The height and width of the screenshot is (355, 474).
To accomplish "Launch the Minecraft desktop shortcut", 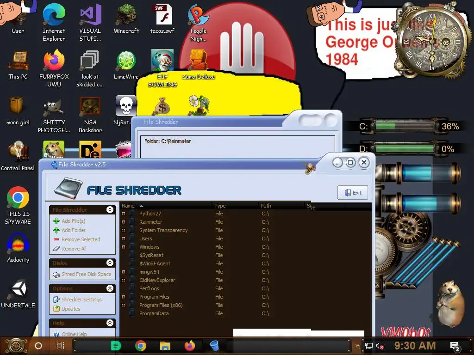I will [126, 18].
